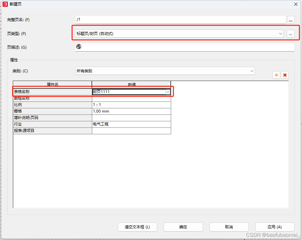This screenshot has height=240, width=302.
Task: Click the 属性名 column header
Action: click(x=52, y=84)
